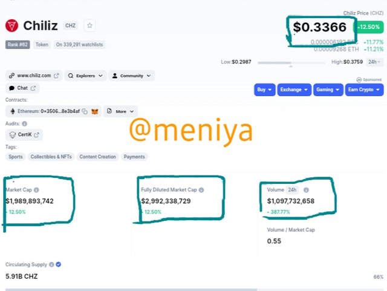
Task: Click the Chiliz red logo
Action: [11, 25]
